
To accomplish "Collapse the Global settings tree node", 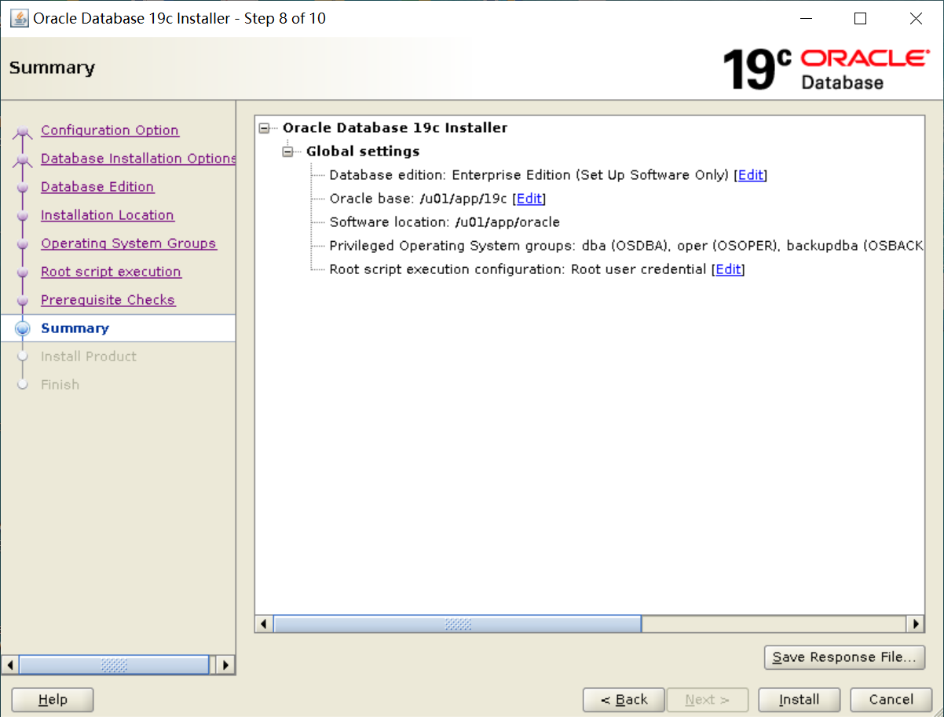I will 287,152.
